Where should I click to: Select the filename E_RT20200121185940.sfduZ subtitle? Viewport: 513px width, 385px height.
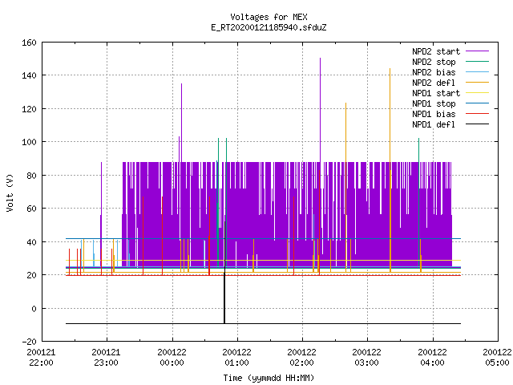[269, 27]
